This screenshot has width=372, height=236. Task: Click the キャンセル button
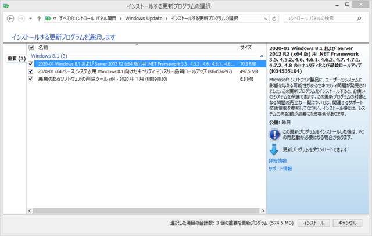pos(348,223)
